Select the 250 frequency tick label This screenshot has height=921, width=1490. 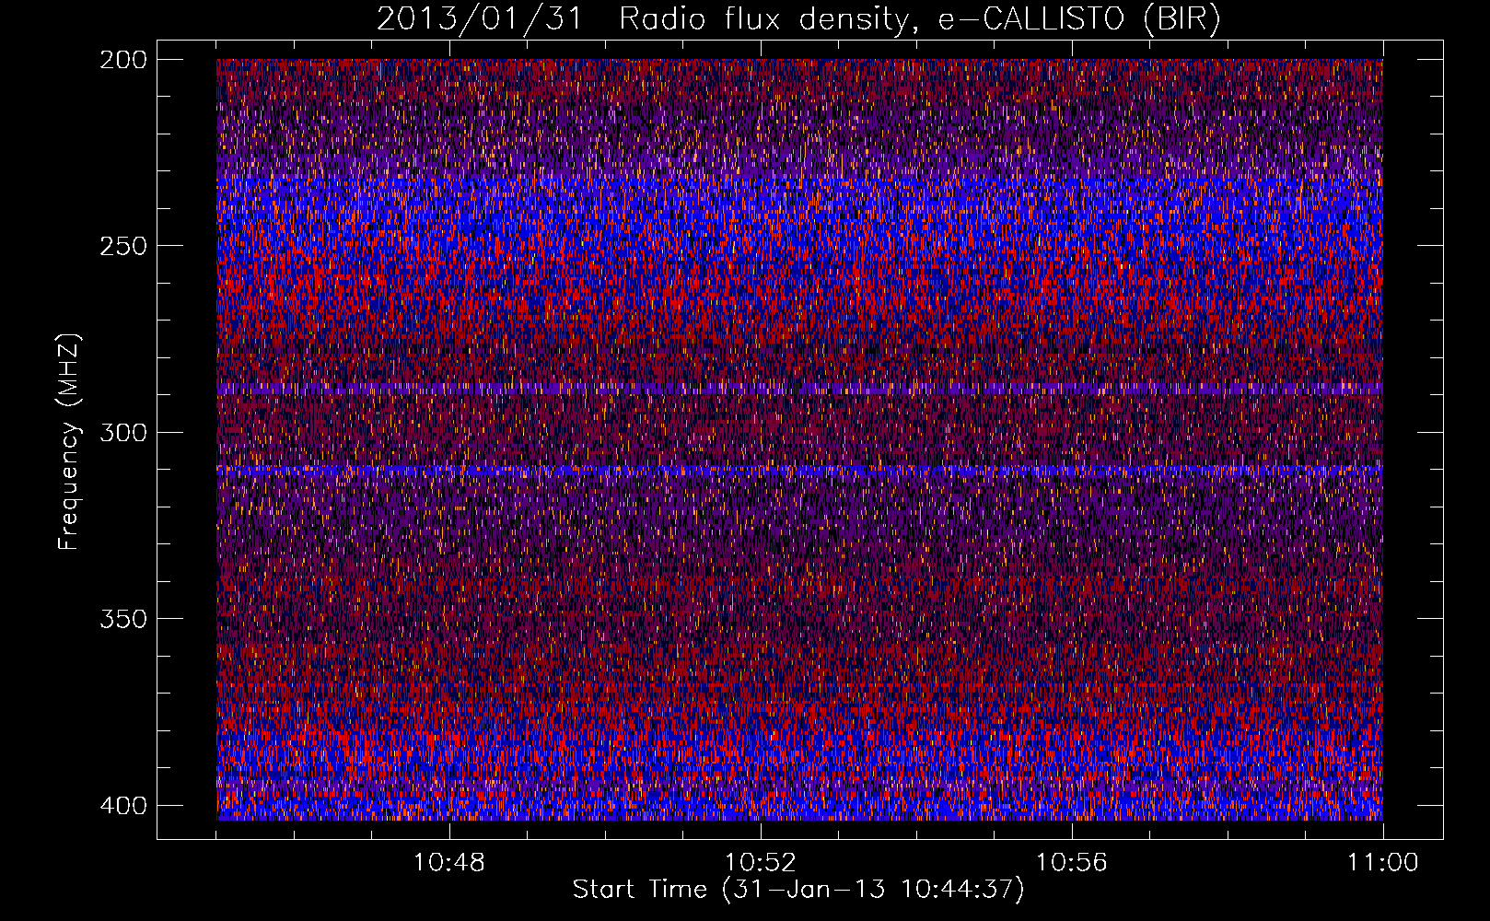tap(122, 246)
